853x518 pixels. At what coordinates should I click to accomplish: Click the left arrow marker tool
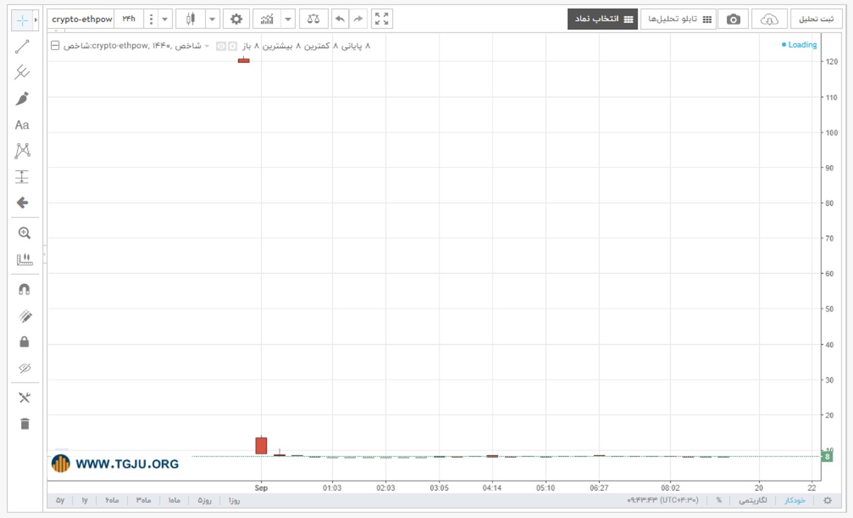point(23,203)
